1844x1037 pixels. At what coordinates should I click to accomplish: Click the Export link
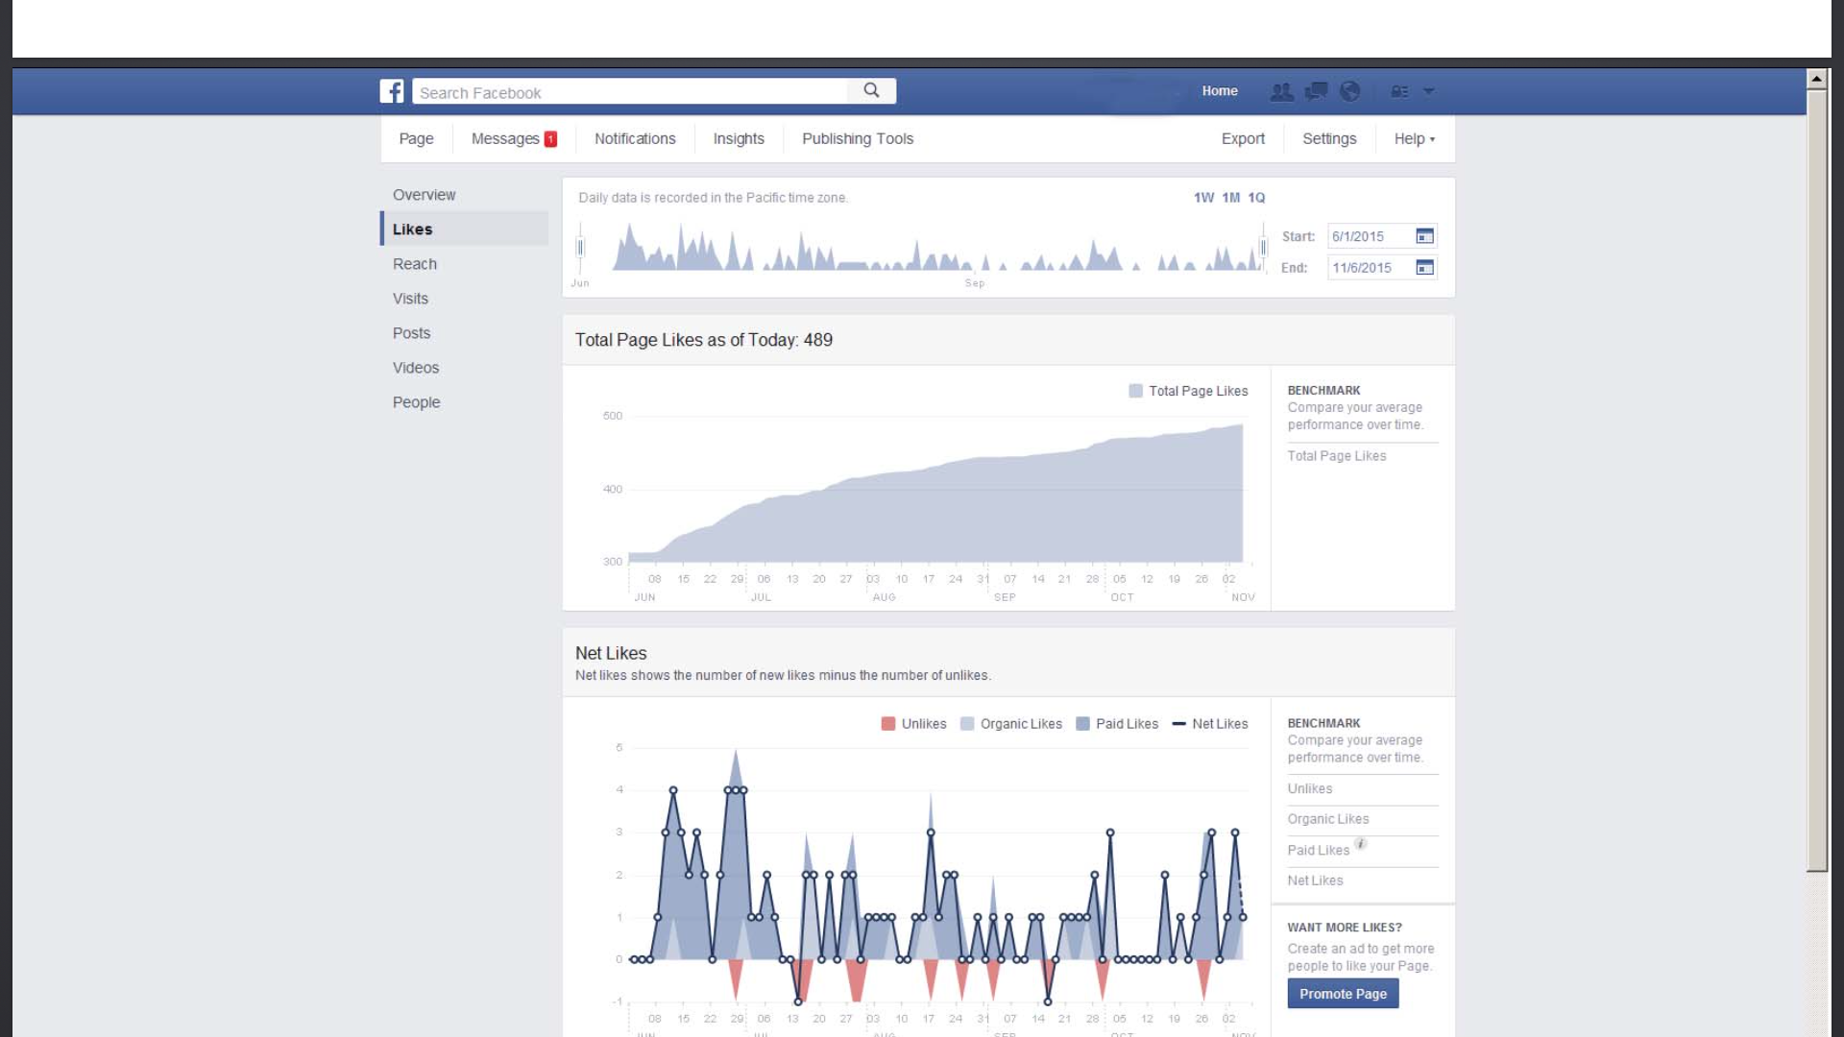coord(1242,139)
